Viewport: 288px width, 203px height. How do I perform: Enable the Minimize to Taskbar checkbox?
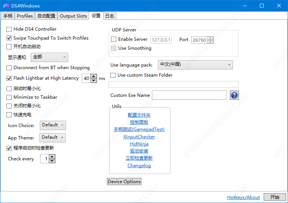(9, 97)
